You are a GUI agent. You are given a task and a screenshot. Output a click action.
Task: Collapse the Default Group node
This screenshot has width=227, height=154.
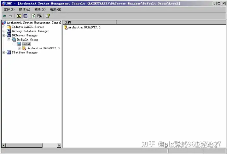point(9,40)
